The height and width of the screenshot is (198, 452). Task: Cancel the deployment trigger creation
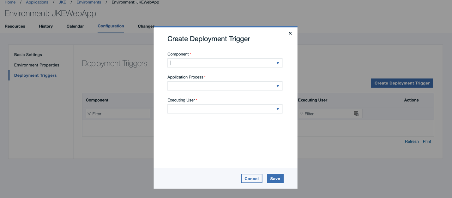click(251, 178)
